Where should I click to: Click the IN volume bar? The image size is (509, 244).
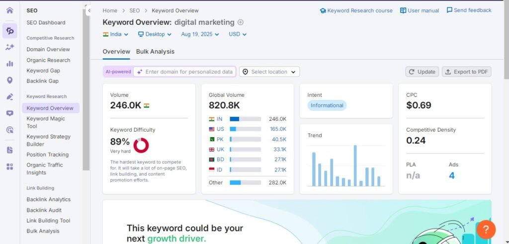246,119
